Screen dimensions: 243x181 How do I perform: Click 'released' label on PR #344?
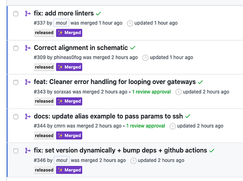pyautogui.click(x=44, y=136)
